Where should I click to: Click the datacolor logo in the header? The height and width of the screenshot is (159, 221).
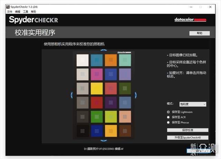pos(190,19)
